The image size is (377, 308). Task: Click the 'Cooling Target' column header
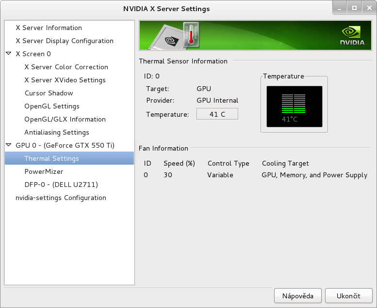point(285,164)
